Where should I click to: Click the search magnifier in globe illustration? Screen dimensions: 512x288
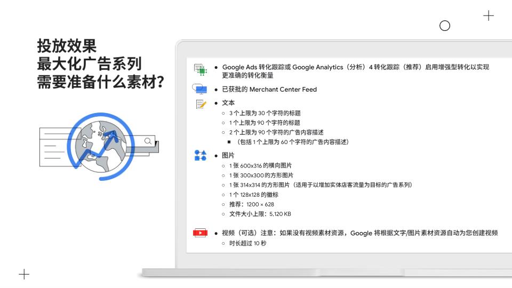(x=148, y=141)
